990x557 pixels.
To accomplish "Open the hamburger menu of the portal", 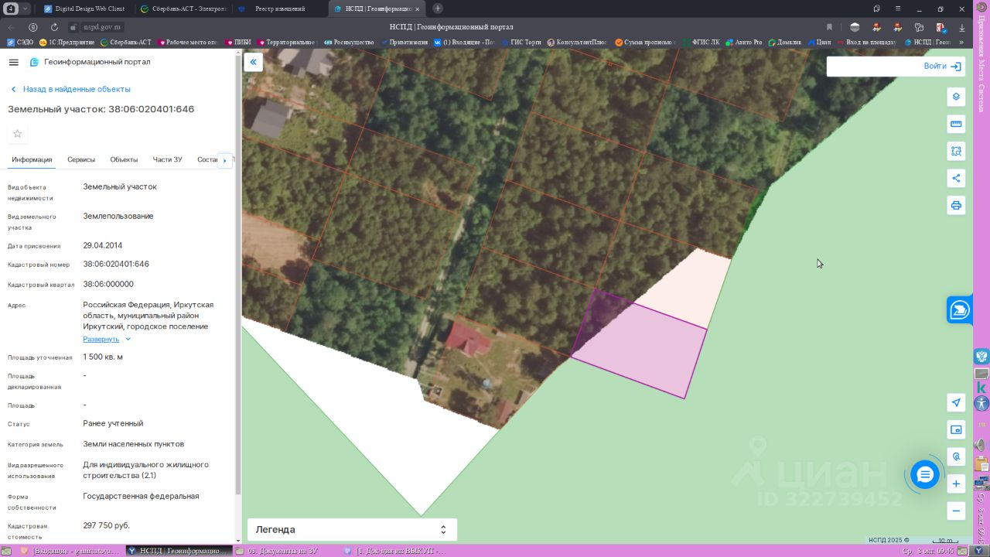I will pos(13,62).
